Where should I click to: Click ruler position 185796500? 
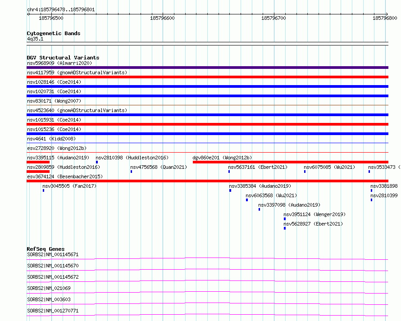click(51, 18)
